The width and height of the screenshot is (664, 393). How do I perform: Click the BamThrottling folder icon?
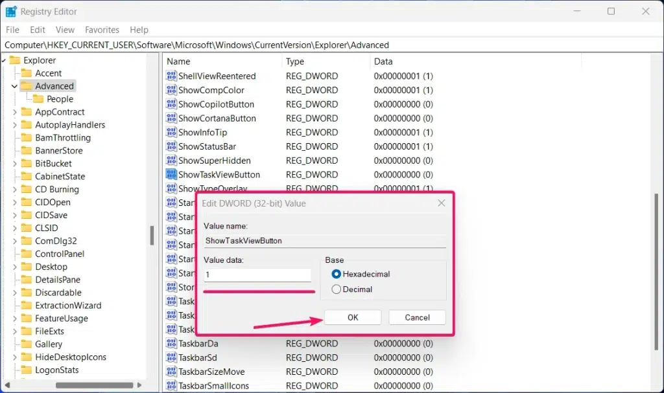tap(27, 137)
